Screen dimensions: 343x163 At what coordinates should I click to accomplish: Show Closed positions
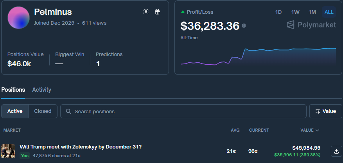[43, 111]
